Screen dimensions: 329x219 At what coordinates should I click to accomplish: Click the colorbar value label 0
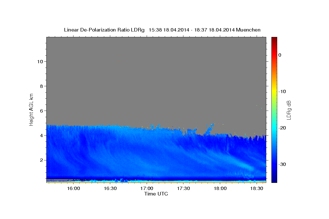(x=280, y=55)
